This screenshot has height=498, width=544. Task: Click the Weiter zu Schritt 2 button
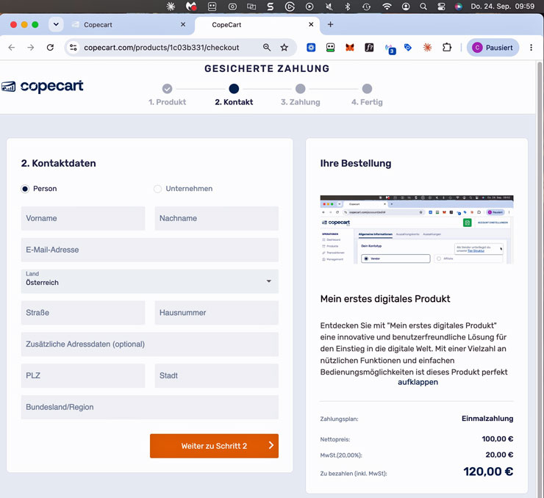click(214, 446)
